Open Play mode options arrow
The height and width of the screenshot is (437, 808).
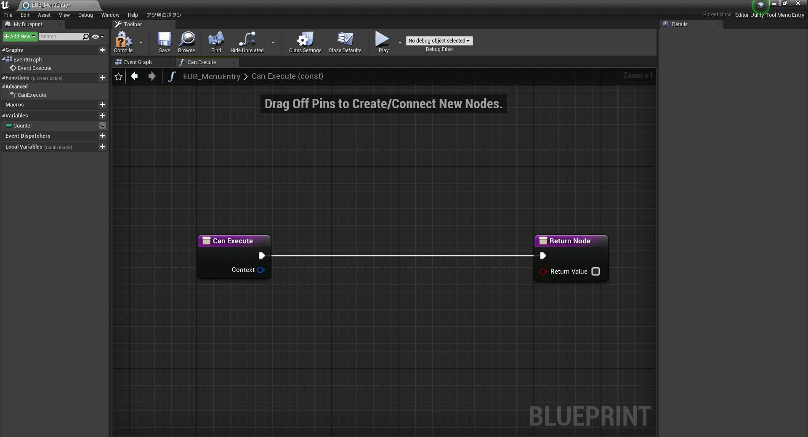click(400, 43)
